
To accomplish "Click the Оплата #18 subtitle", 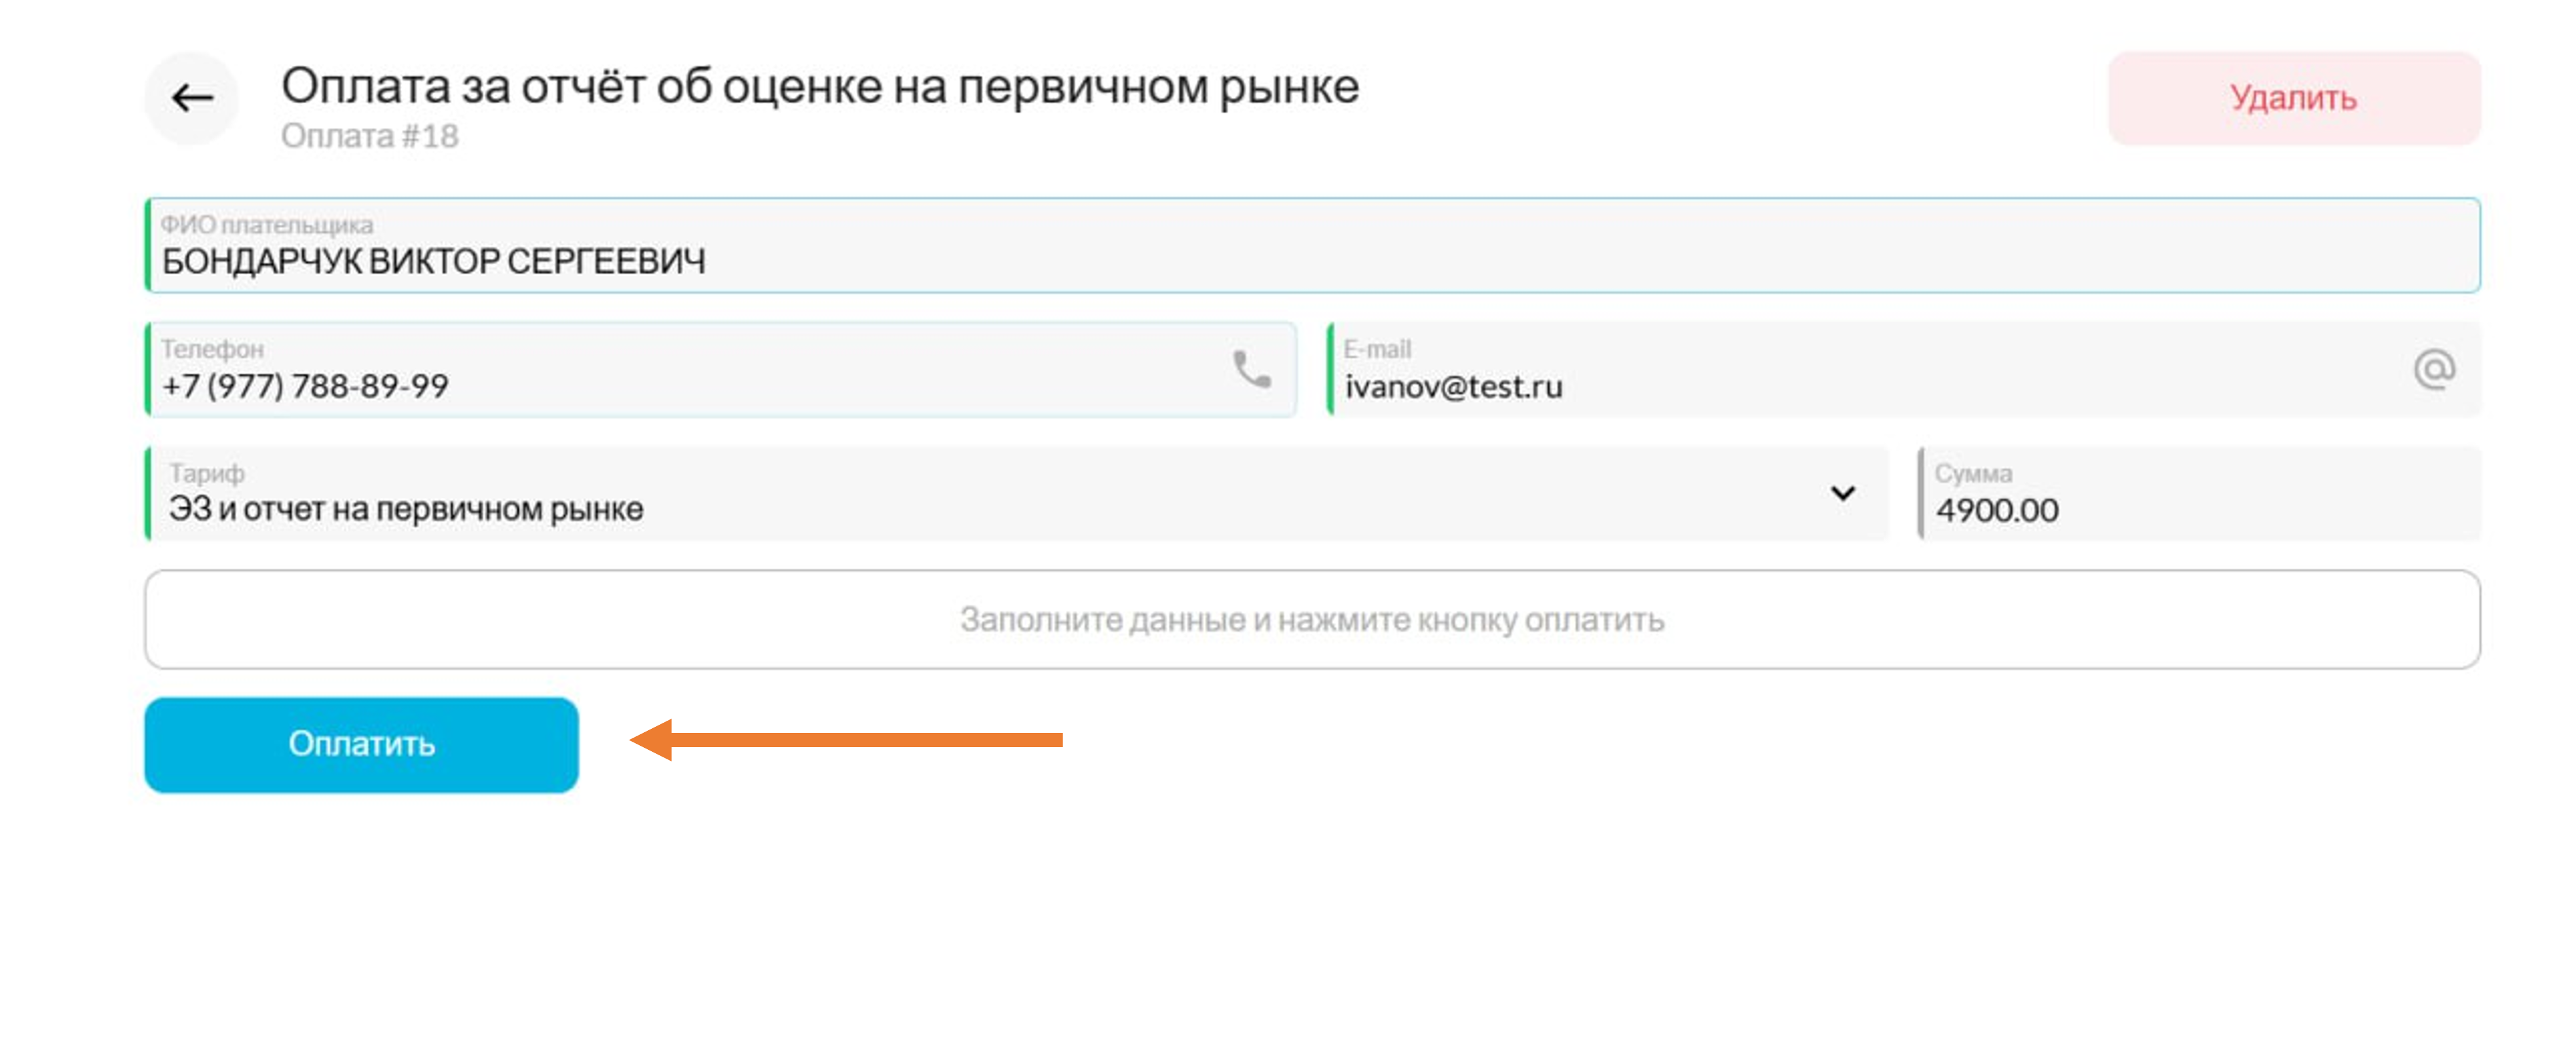I will (369, 136).
